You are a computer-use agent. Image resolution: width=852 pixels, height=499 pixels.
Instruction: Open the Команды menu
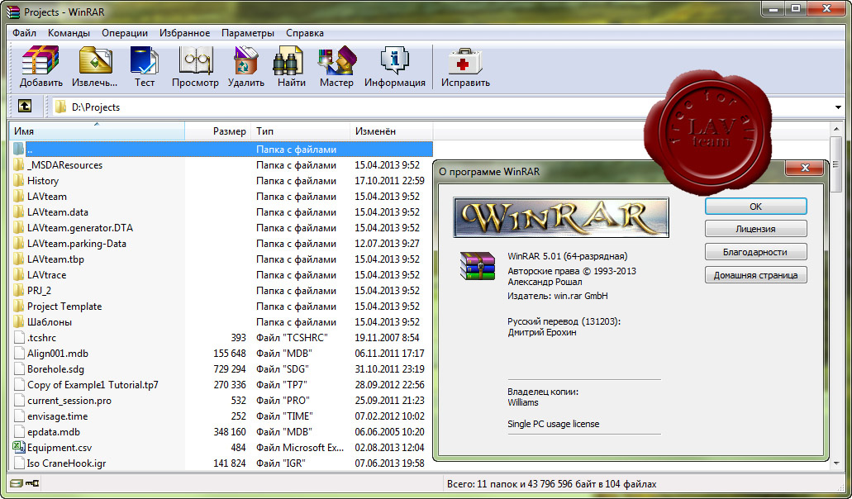coord(69,33)
